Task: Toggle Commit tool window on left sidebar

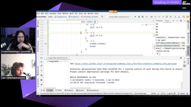Action: pyautogui.click(x=38, y=34)
